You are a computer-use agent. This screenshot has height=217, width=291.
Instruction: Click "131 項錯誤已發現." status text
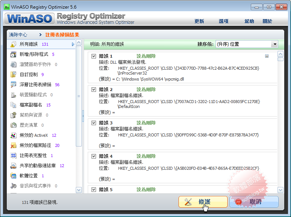pyautogui.click(x=40, y=202)
